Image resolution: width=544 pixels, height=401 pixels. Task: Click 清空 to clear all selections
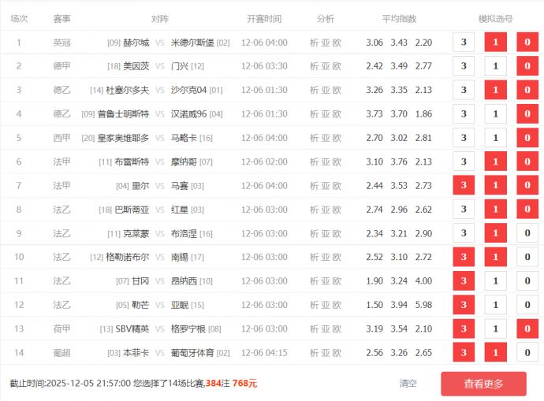point(408,384)
